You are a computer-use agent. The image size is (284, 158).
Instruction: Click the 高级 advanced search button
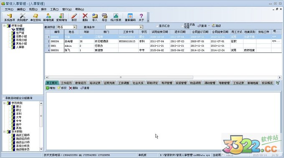coord(216,26)
